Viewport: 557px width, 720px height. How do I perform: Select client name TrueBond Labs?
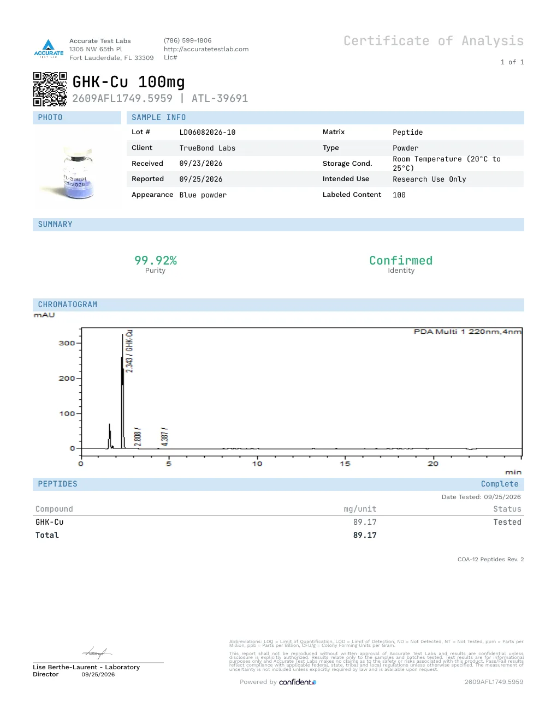coord(208,148)
